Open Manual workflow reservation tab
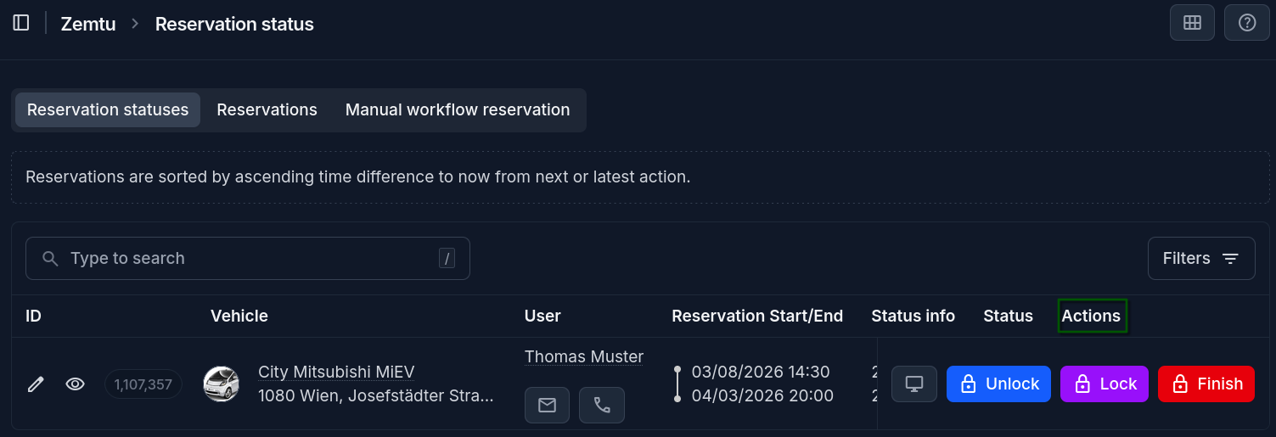The image size is (1276, 437). tap(458, 110)
